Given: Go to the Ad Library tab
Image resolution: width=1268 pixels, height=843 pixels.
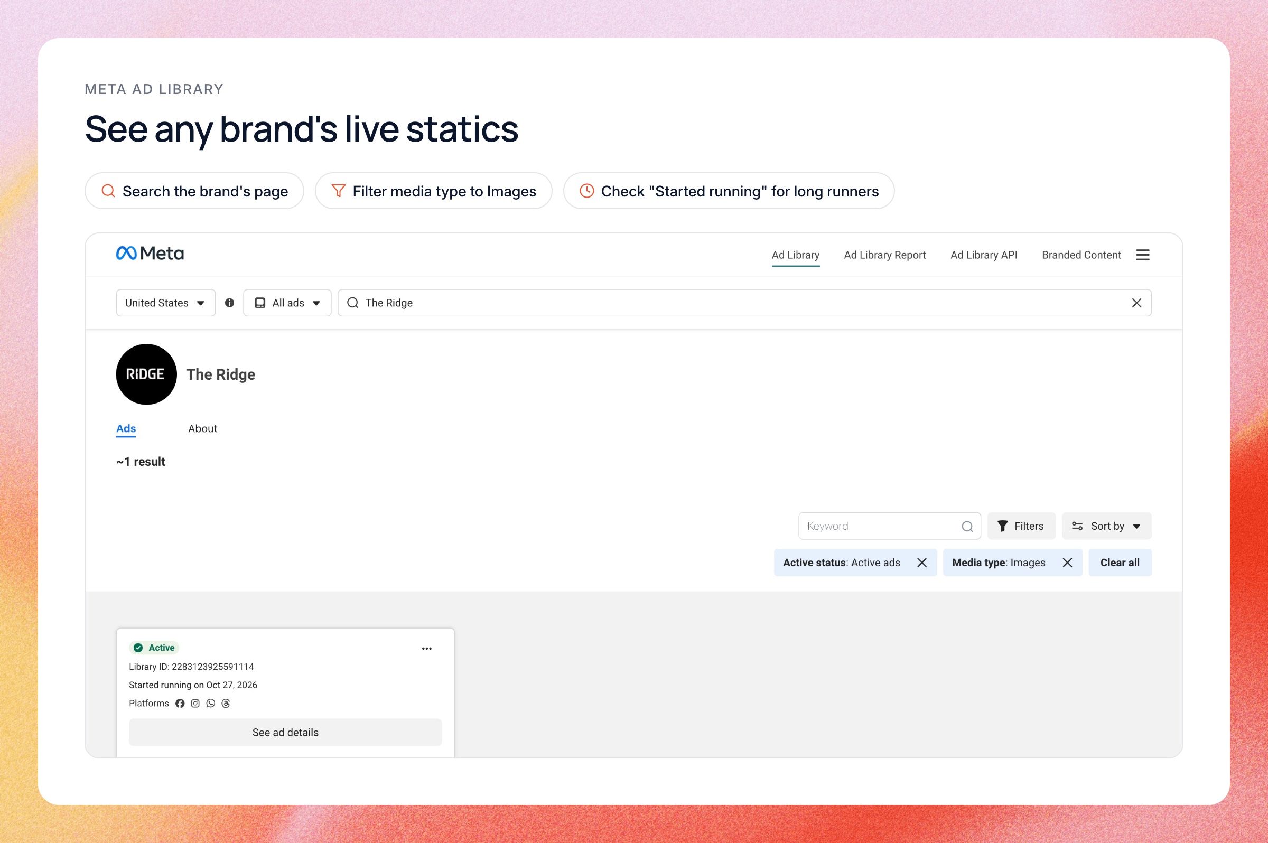Looking at the screenshot, I should tap(795, 255).
